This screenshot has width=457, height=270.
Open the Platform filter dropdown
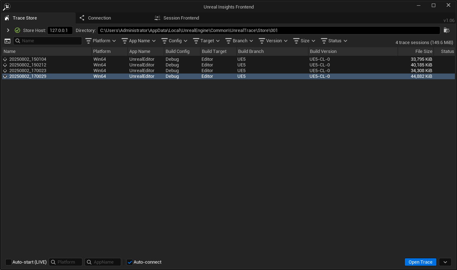coord(101,41)
